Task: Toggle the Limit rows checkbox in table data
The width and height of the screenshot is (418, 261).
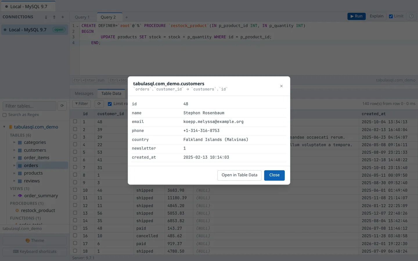Action: tap(110, 104)
